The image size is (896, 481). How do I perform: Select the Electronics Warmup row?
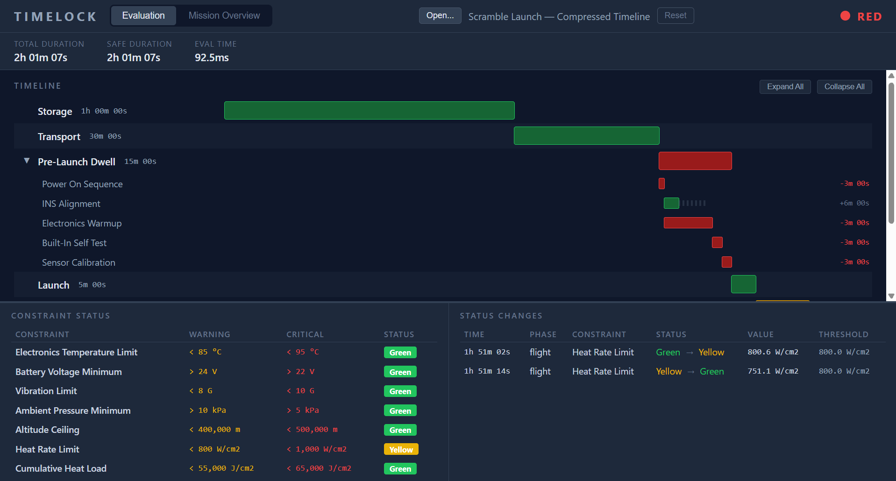(443, 223)
